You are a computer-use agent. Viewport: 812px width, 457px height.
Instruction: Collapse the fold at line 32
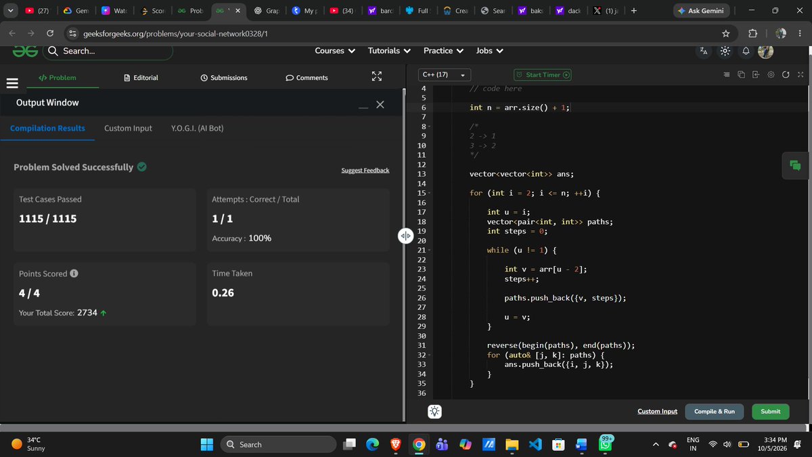pos(430,355)
